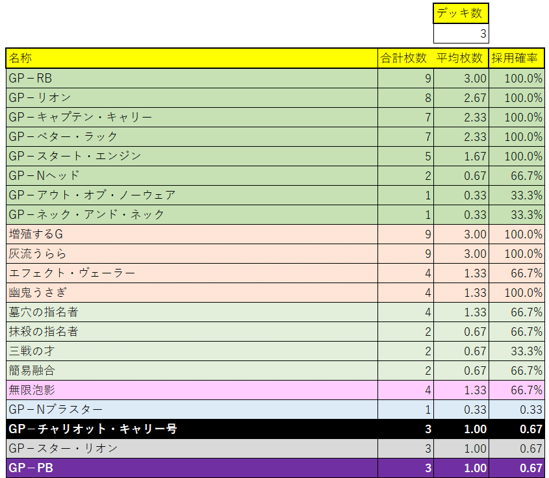Select total 7 in GP－ベター・ラック row
The image size is (549, 478).
(x=405, y=137)
